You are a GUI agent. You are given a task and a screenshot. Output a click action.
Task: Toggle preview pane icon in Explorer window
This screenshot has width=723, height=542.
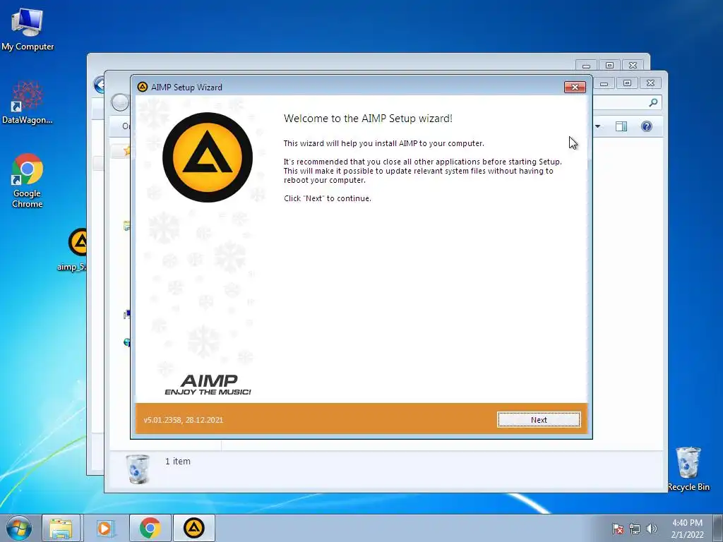click(621, 126)
